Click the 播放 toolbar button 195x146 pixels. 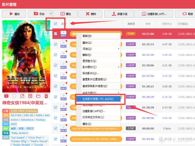click(14, 14)
